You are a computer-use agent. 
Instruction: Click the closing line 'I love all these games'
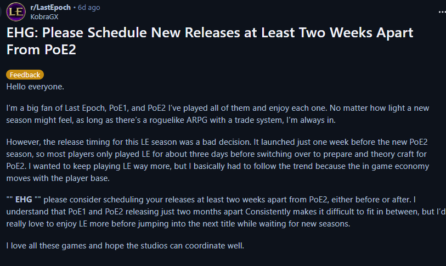[x=125, y=246]
